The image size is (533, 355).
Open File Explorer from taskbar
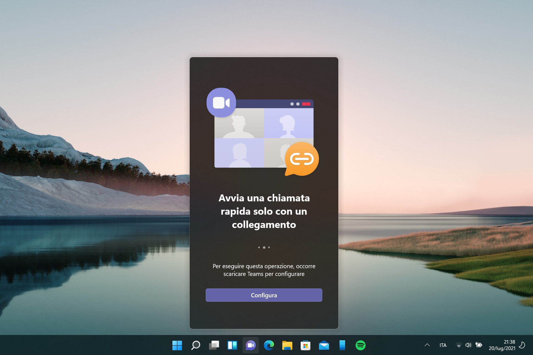click(x=287, y=345)
